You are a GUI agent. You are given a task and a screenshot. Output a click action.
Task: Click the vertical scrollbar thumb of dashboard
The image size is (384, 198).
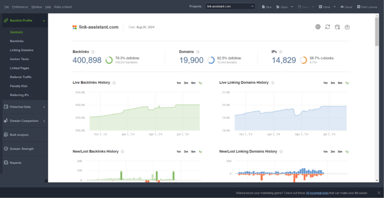pos(377,31)
